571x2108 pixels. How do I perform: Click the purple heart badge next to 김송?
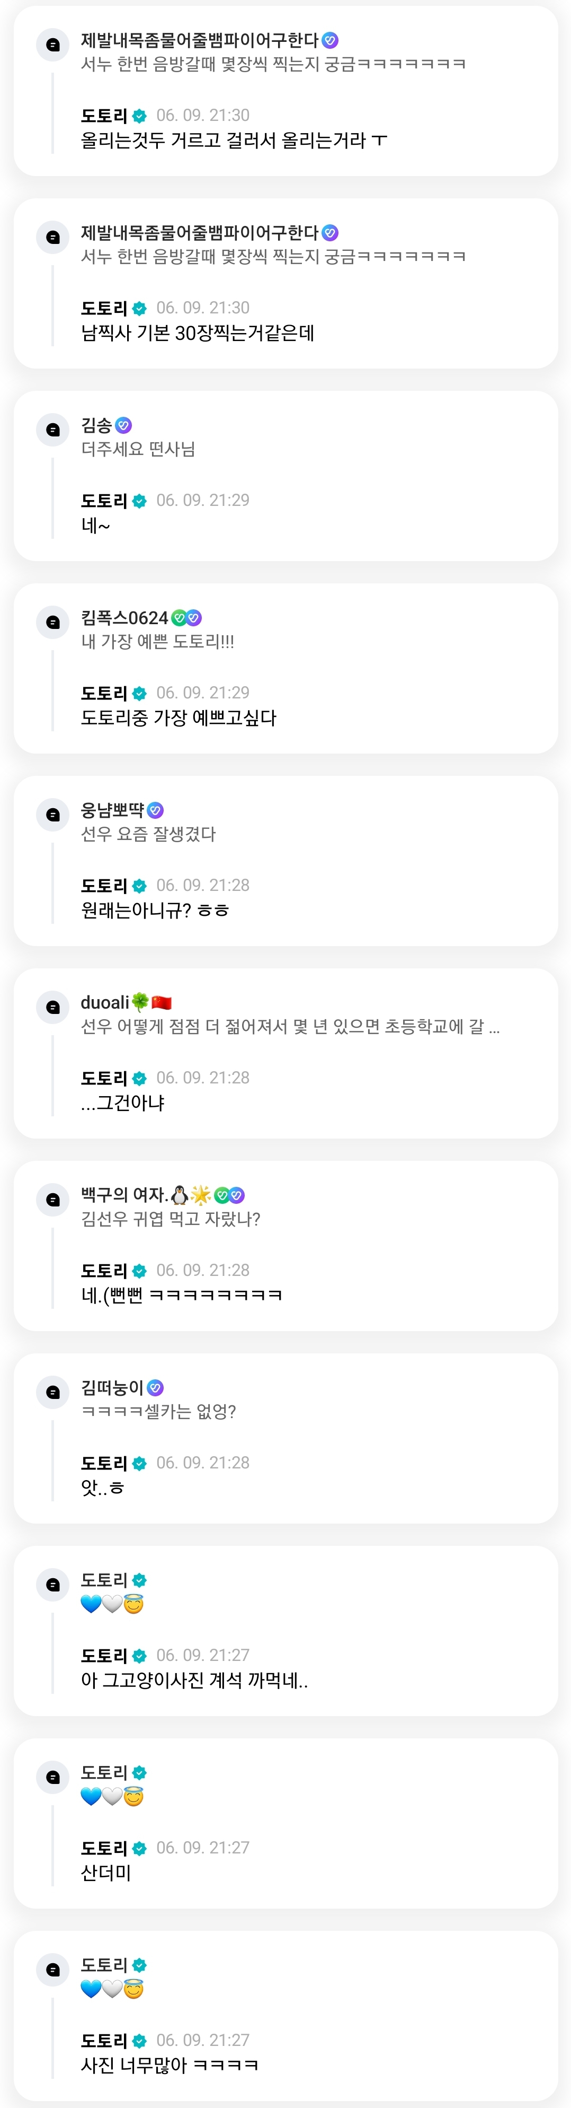[123, 425]
